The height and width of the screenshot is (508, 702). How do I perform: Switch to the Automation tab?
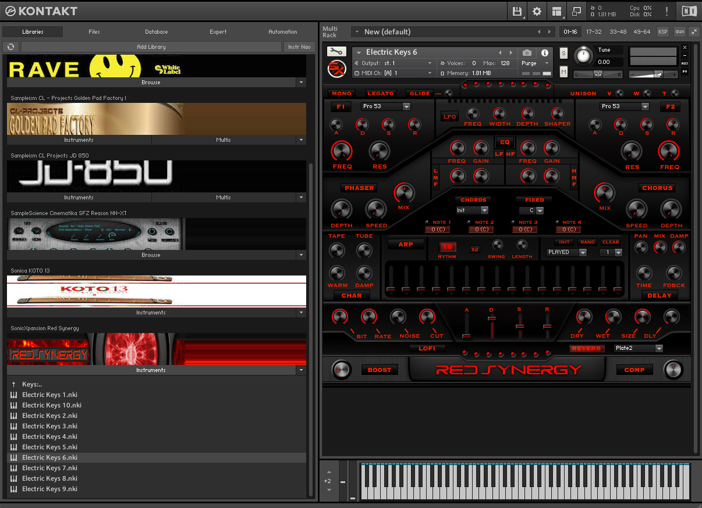(283, 32)
